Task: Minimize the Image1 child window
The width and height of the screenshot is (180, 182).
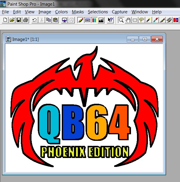Action: (x=132, y=39)
